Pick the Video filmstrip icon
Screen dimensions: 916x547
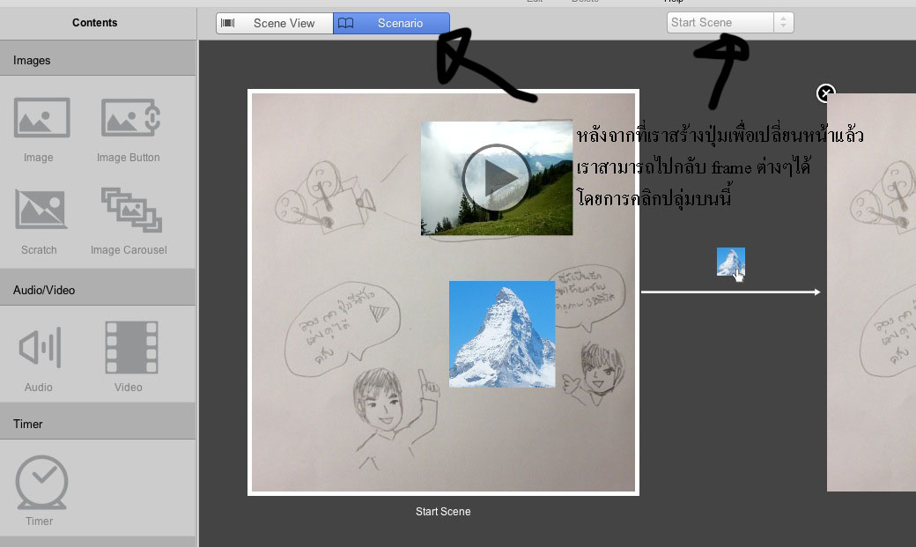coord(131,347)
